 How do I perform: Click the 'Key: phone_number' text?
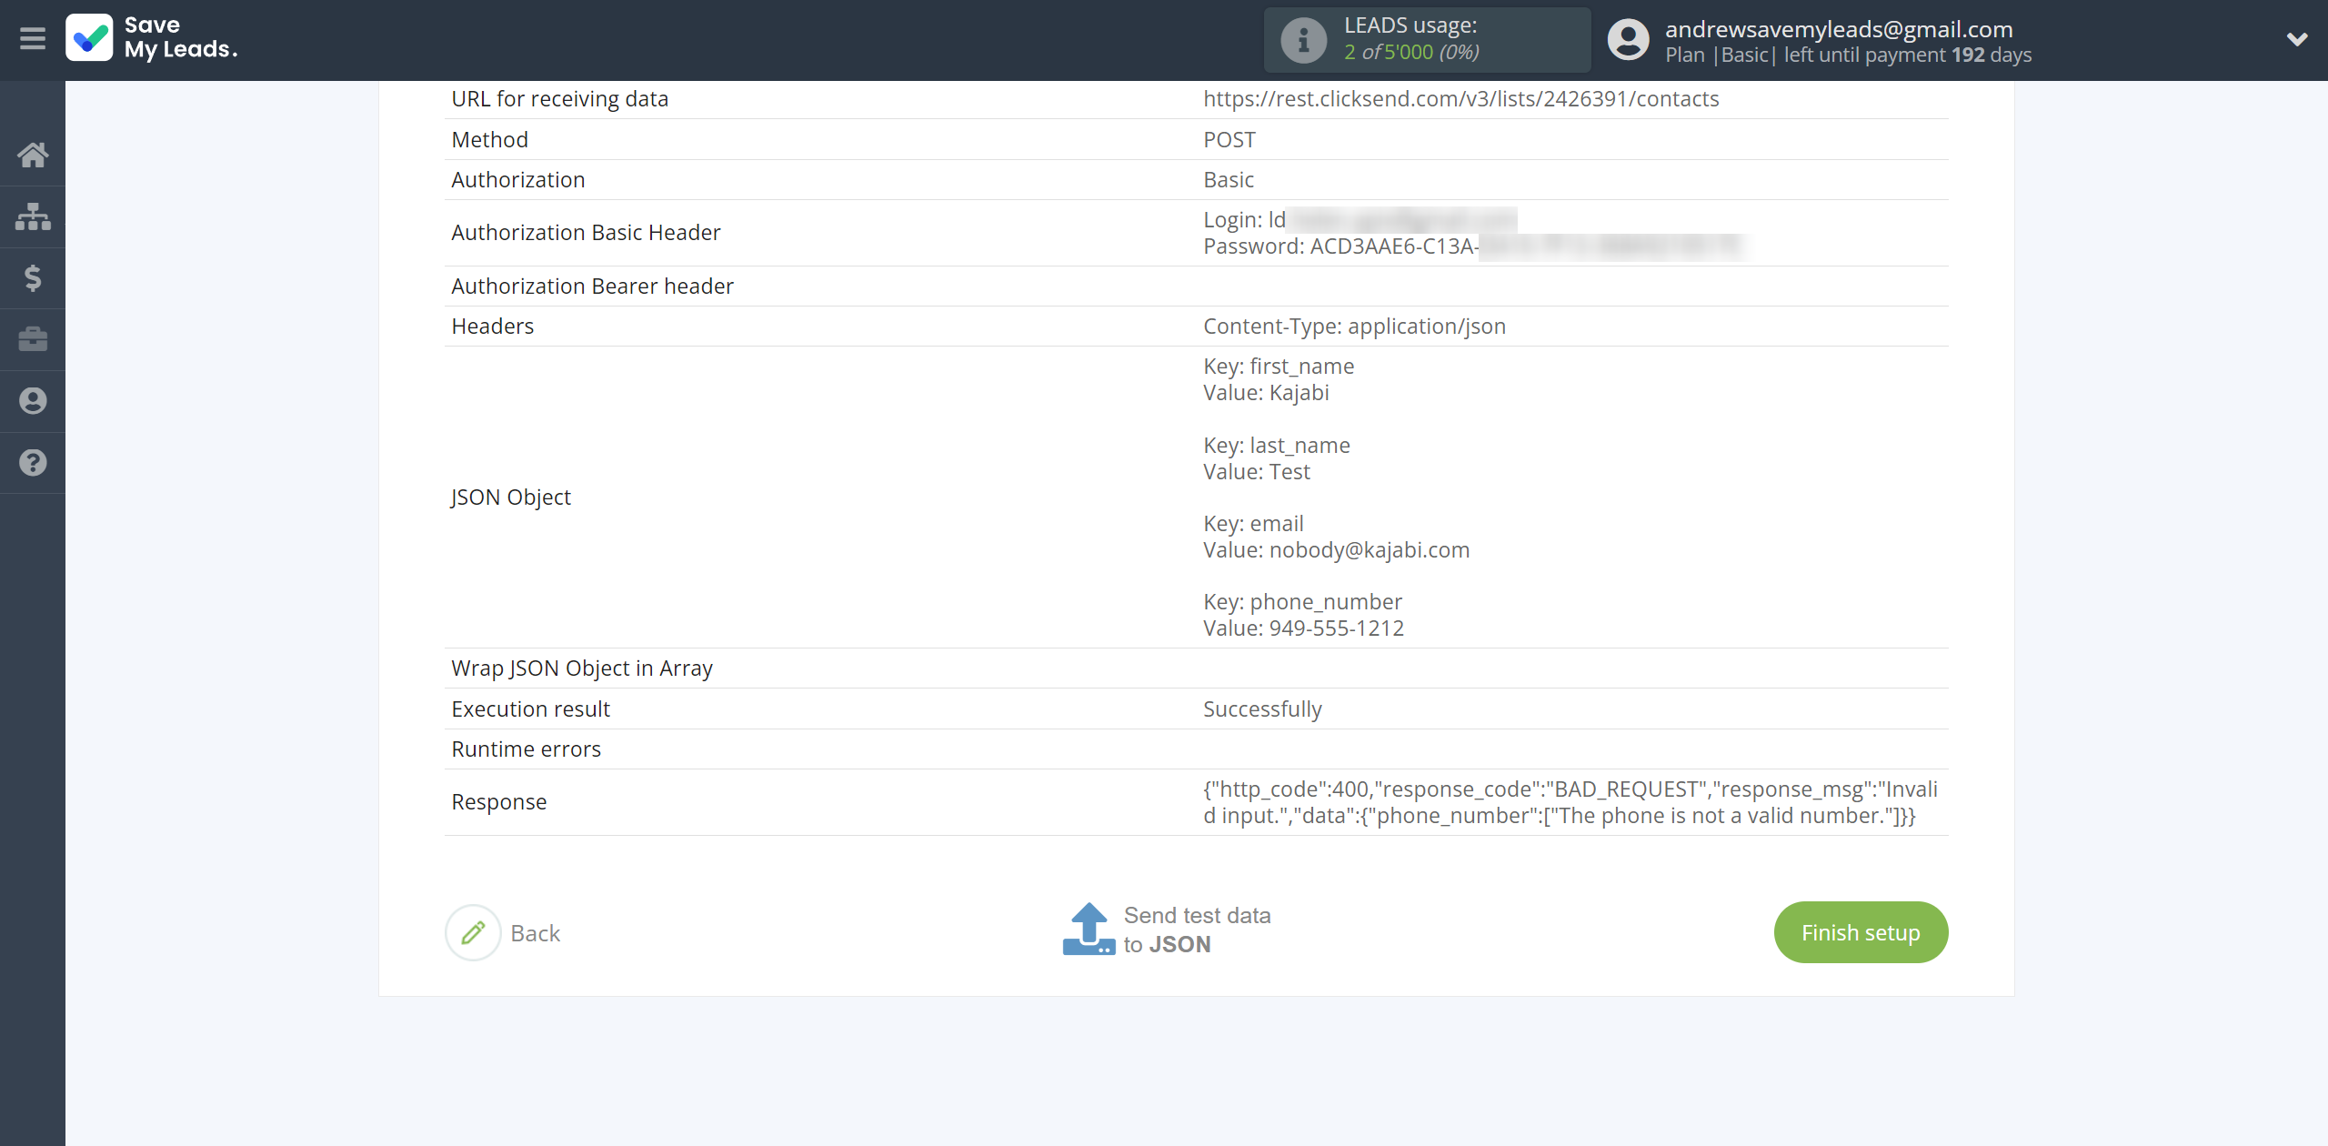click(x=1302, y=601)
